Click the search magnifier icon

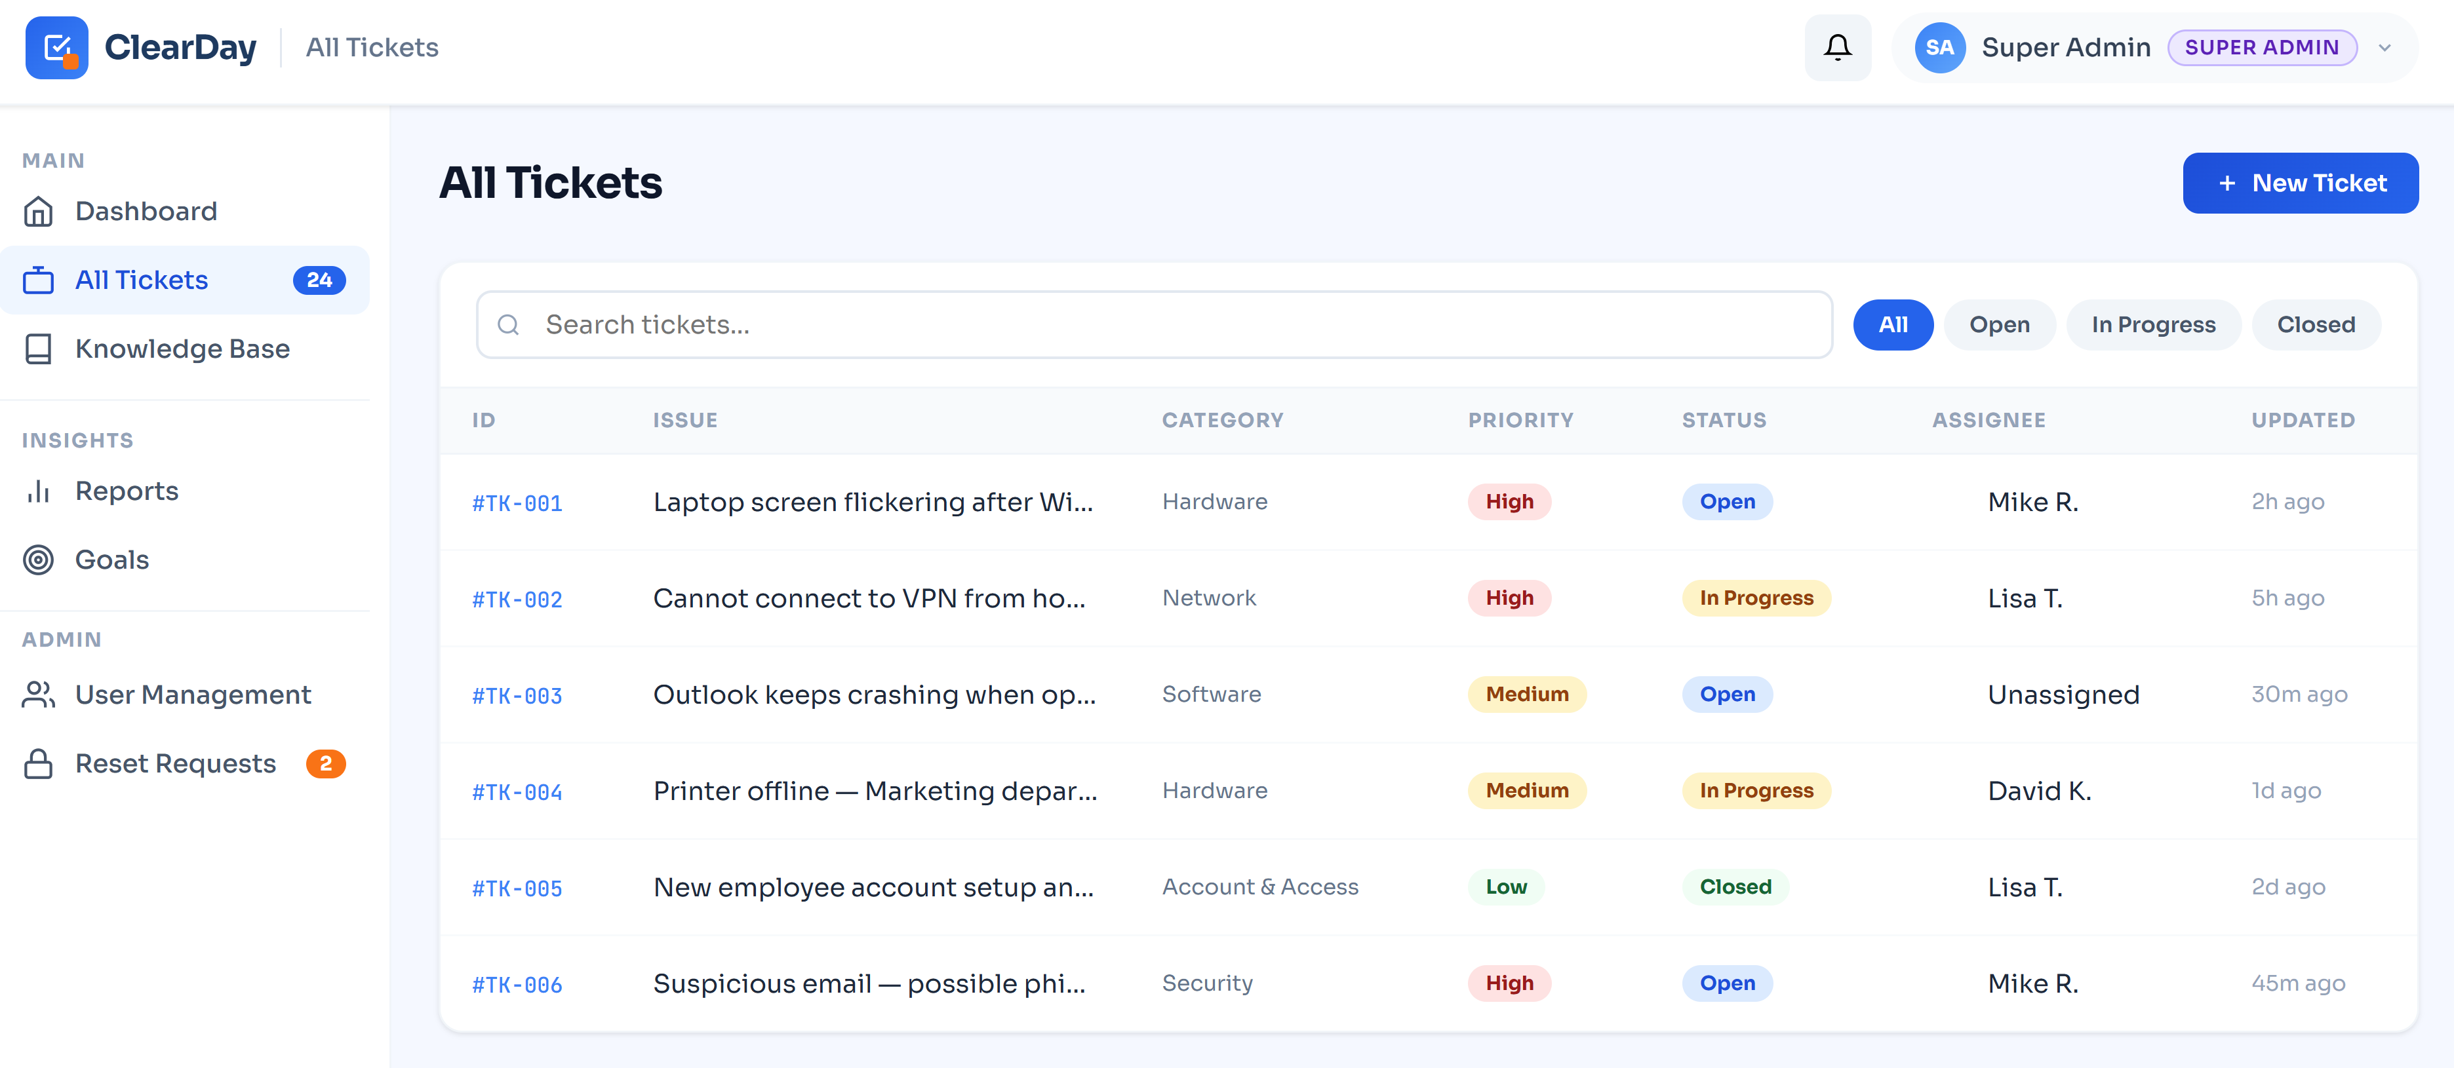coord(509,324)
